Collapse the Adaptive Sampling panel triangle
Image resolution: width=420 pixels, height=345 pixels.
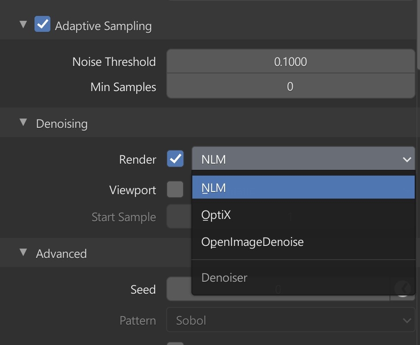pyautogui.click(x=23, y=25)
